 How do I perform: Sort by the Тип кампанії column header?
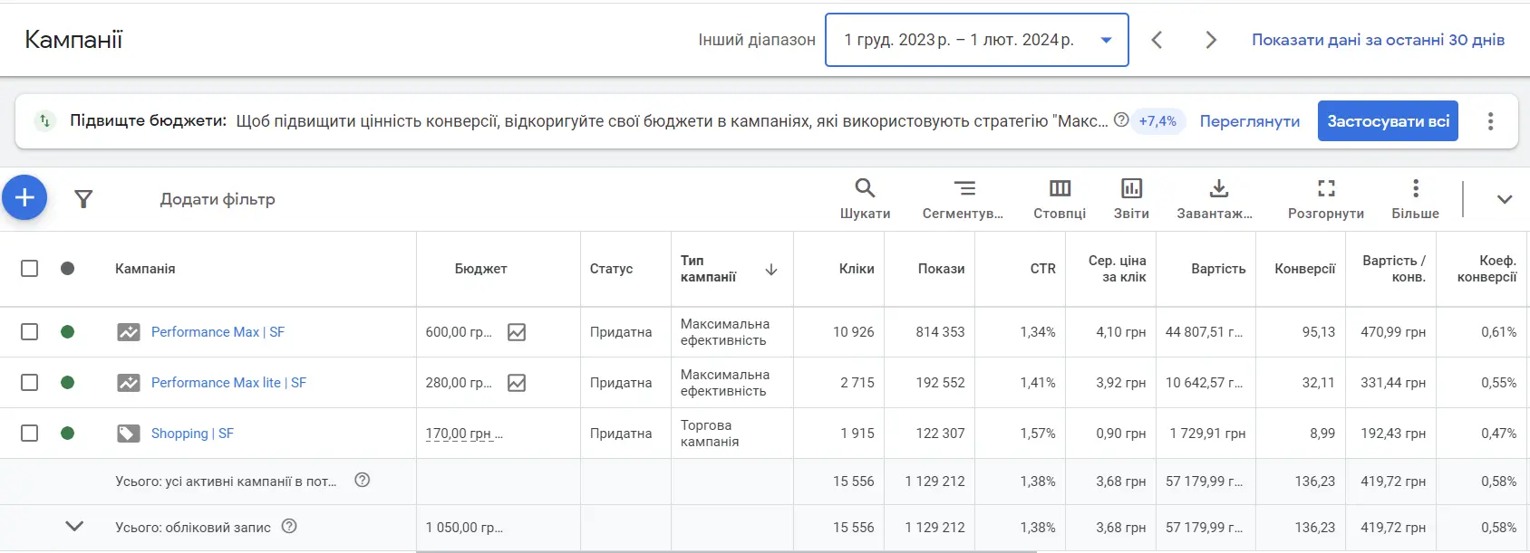click(x=709, y=269)
